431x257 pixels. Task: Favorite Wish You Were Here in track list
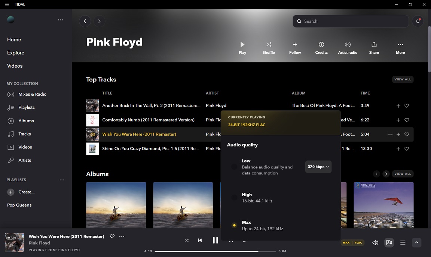click(x=407, y=134)
